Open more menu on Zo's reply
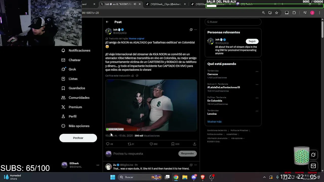324x182 pixels. point(195,165)
